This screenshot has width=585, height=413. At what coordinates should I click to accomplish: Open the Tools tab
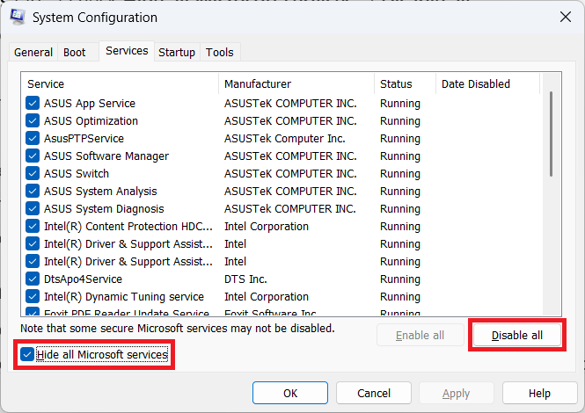coord(220,53)
